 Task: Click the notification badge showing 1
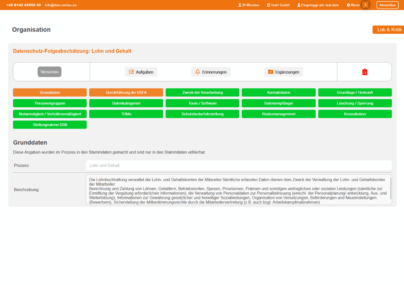(x=365, y=5)
